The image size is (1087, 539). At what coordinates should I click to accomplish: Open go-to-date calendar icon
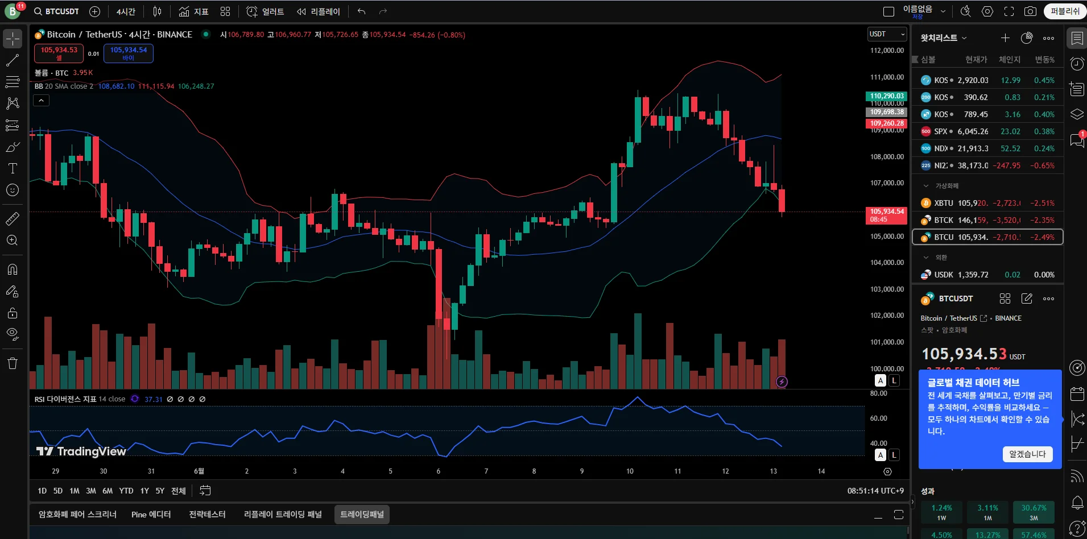pos(205,491)
